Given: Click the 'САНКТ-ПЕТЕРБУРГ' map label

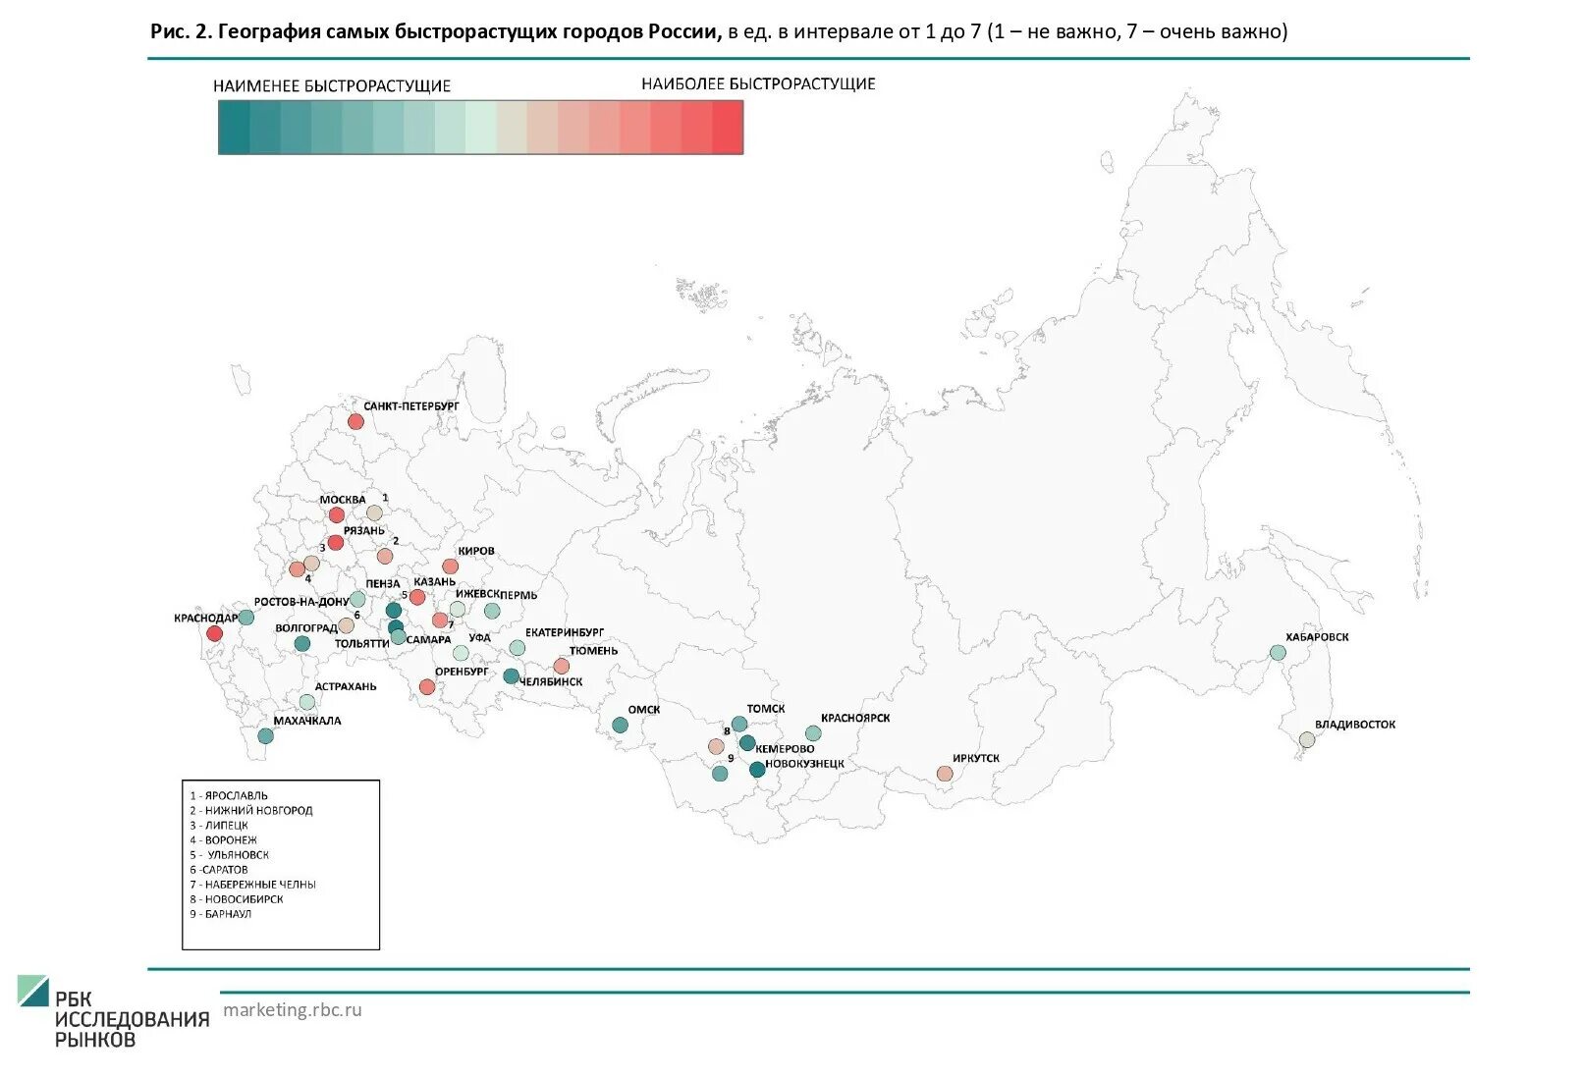Looking at the screenshot, I should [x=411, y=406].
